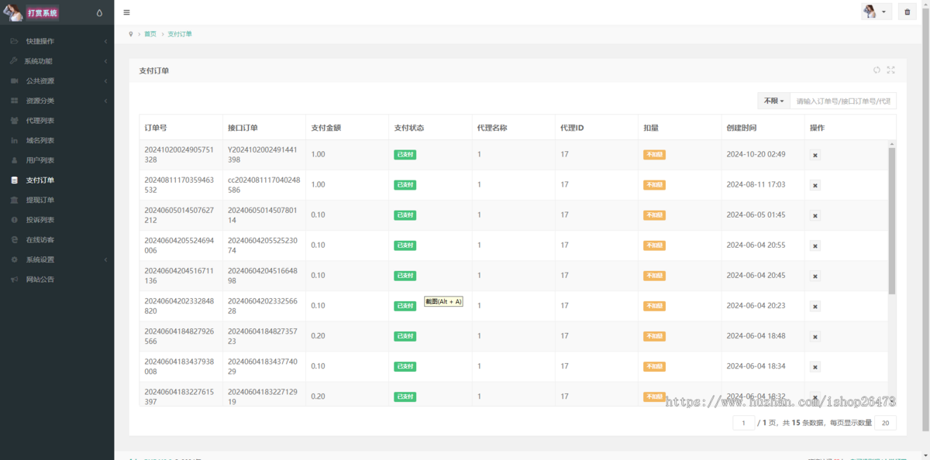Click the 支付订单 database icon
The height and width of the screenshot is (460, 930).
15,180
